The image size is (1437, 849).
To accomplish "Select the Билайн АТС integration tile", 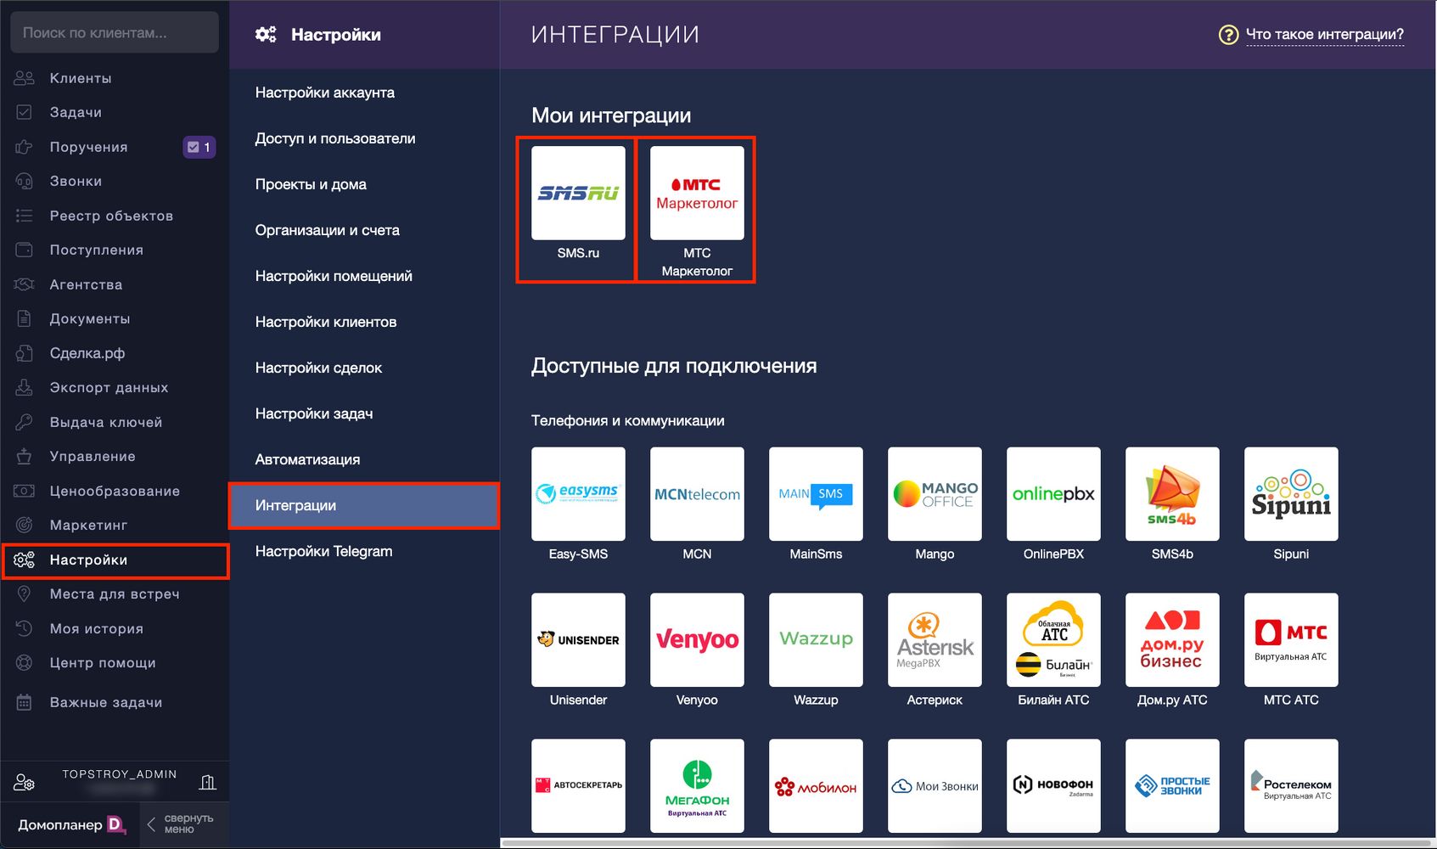I will (1053, 640).
